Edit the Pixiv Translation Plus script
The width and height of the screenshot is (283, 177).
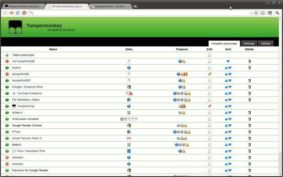pyautogui.click(x=209, y=151)
